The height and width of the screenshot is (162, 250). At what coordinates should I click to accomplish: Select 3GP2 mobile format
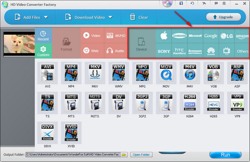click(x=142, y=103)
